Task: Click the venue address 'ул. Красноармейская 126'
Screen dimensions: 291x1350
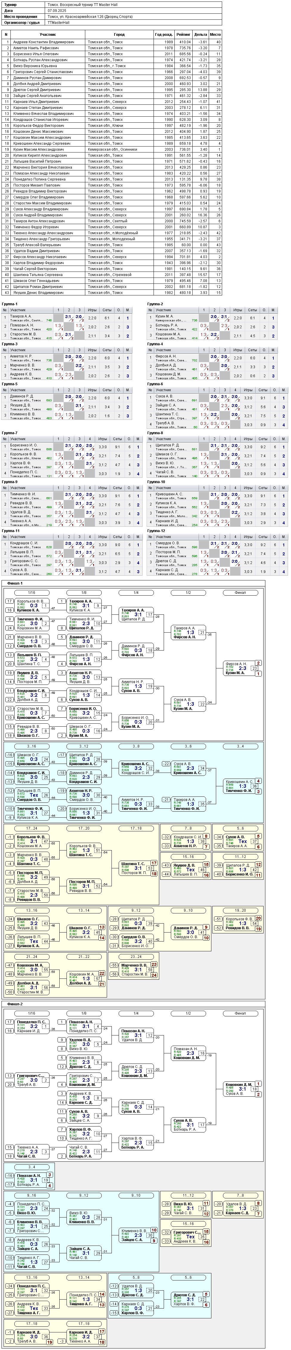Action: point(79,17)
